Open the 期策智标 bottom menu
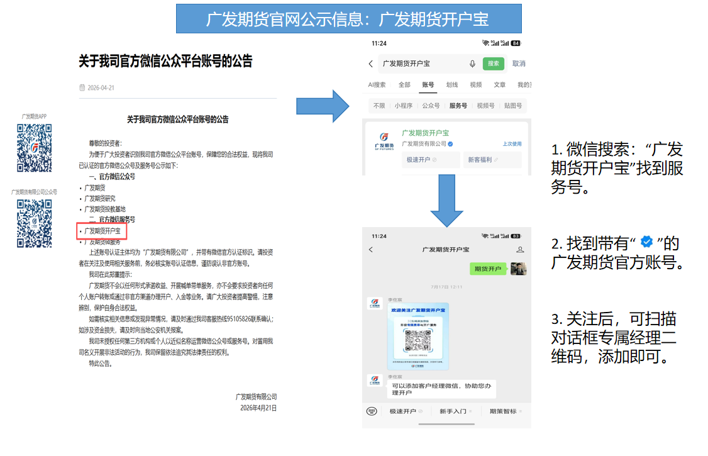This screenshot has width=708, height=456. pyautogui.click(x=506, y=411)
